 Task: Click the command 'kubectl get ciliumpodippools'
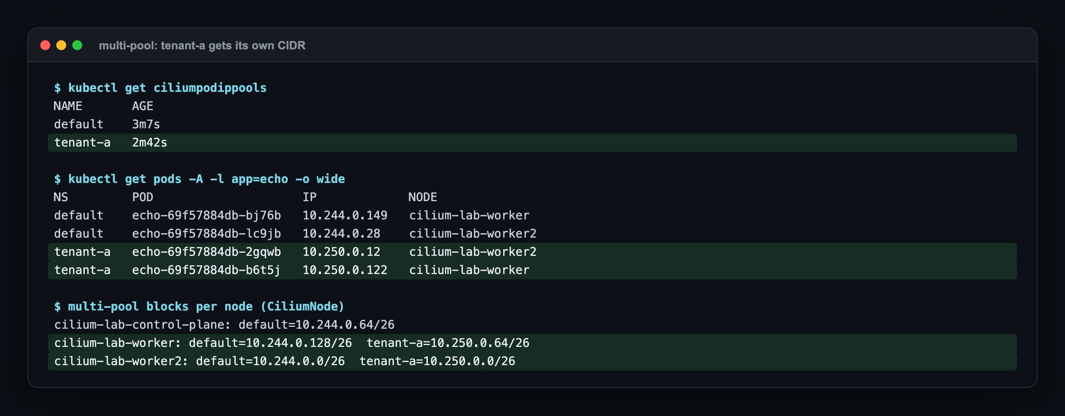[167, 88]
